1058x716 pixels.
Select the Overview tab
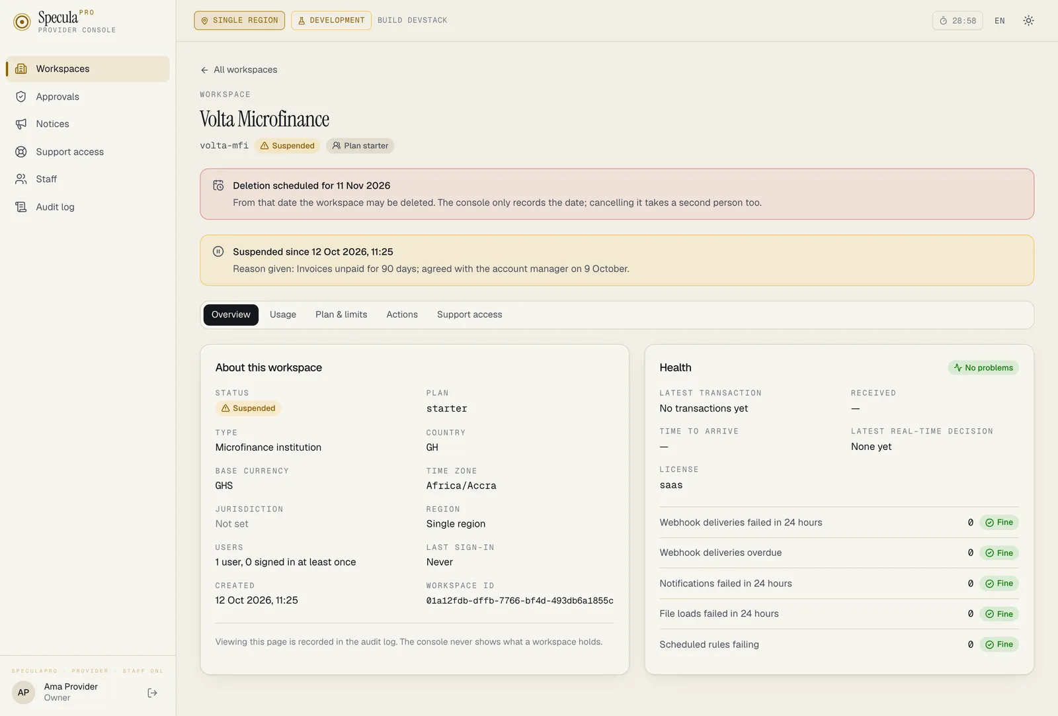click(231, 315)
